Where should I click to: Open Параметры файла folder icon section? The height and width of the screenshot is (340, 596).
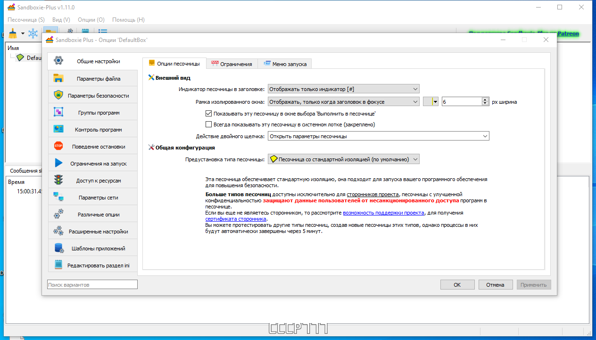58,78
